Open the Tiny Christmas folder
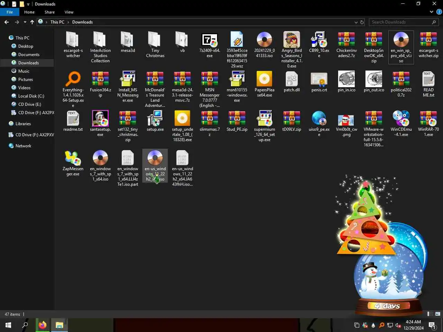This screenshot has width=443, height=332. coord(155,44)
